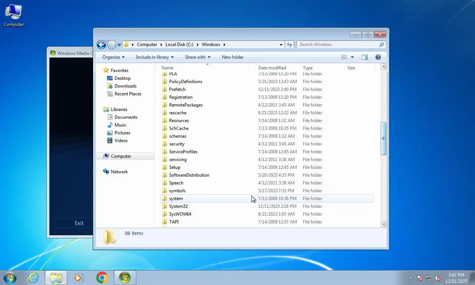Select the Prefetch folder icon
The height and width of the screenshot is (285, 475).
(165, 89)
